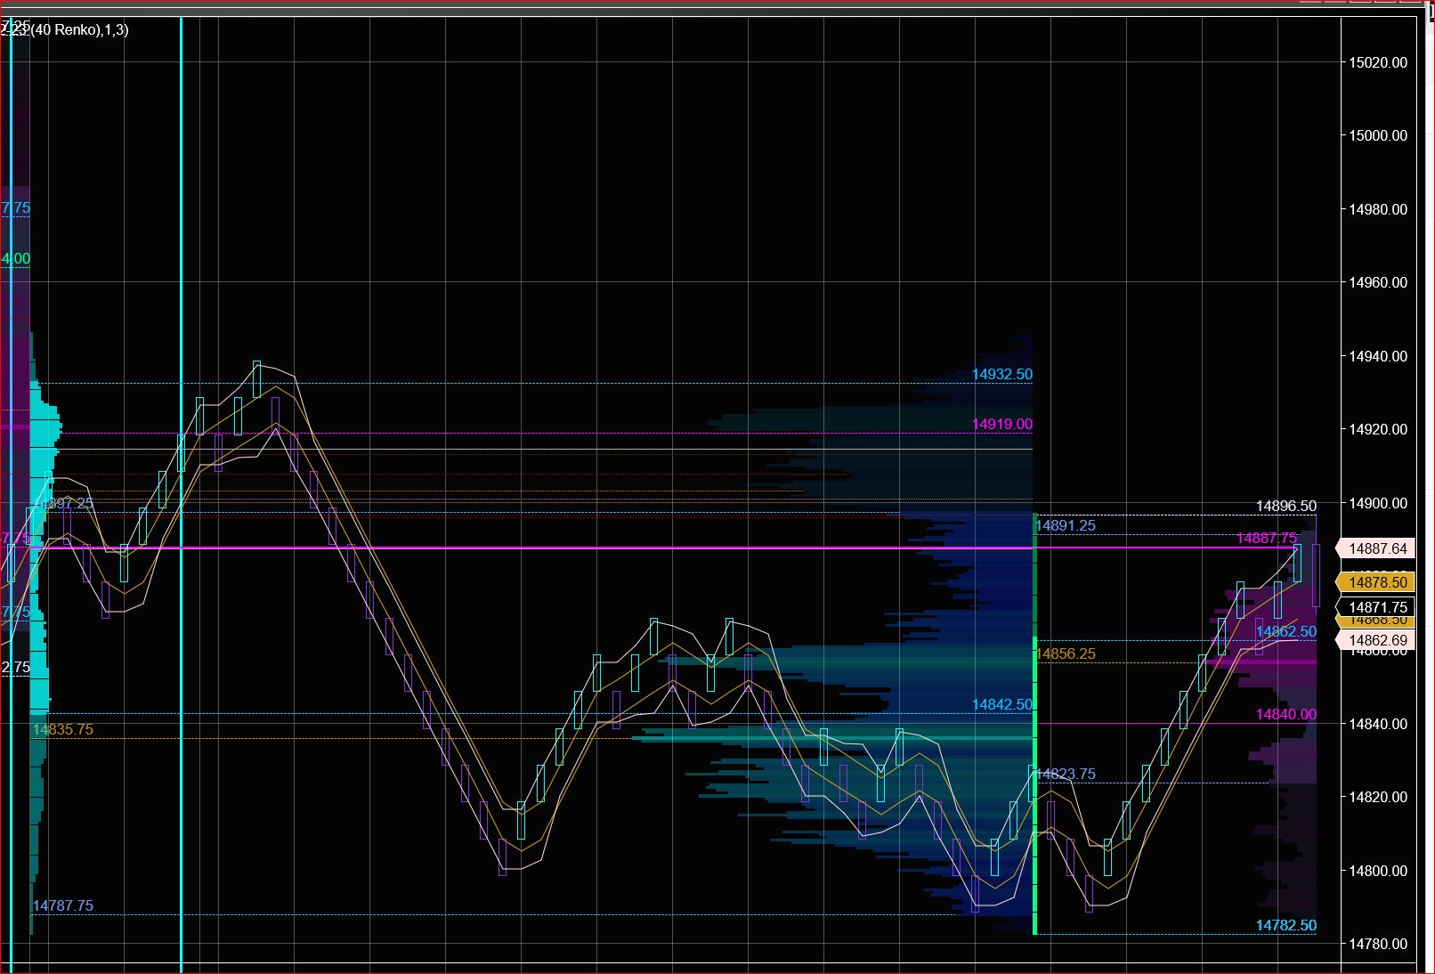
Task: Click the blue 14842.50 level label
Action: [x=1002, y=704]
